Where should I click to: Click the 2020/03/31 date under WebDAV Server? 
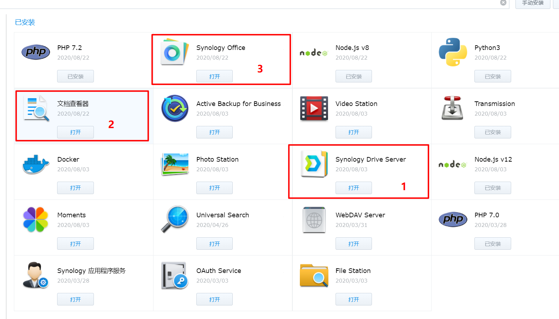coord(351,225)
